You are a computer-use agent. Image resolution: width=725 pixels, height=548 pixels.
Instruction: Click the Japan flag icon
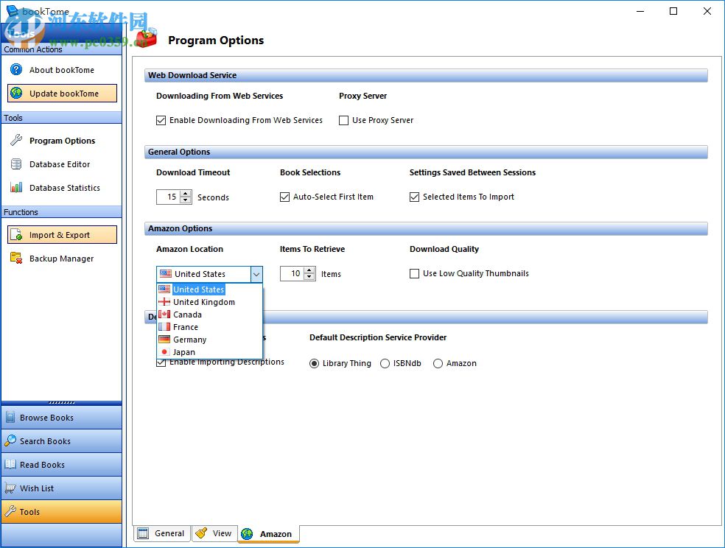tap(164, 351)
